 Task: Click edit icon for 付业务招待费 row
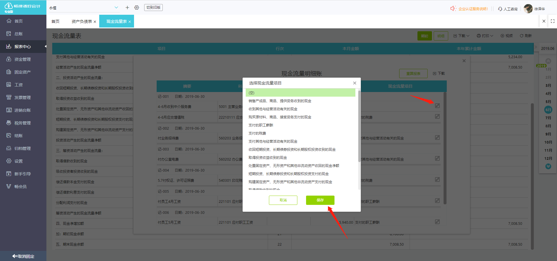coord(437,138)
